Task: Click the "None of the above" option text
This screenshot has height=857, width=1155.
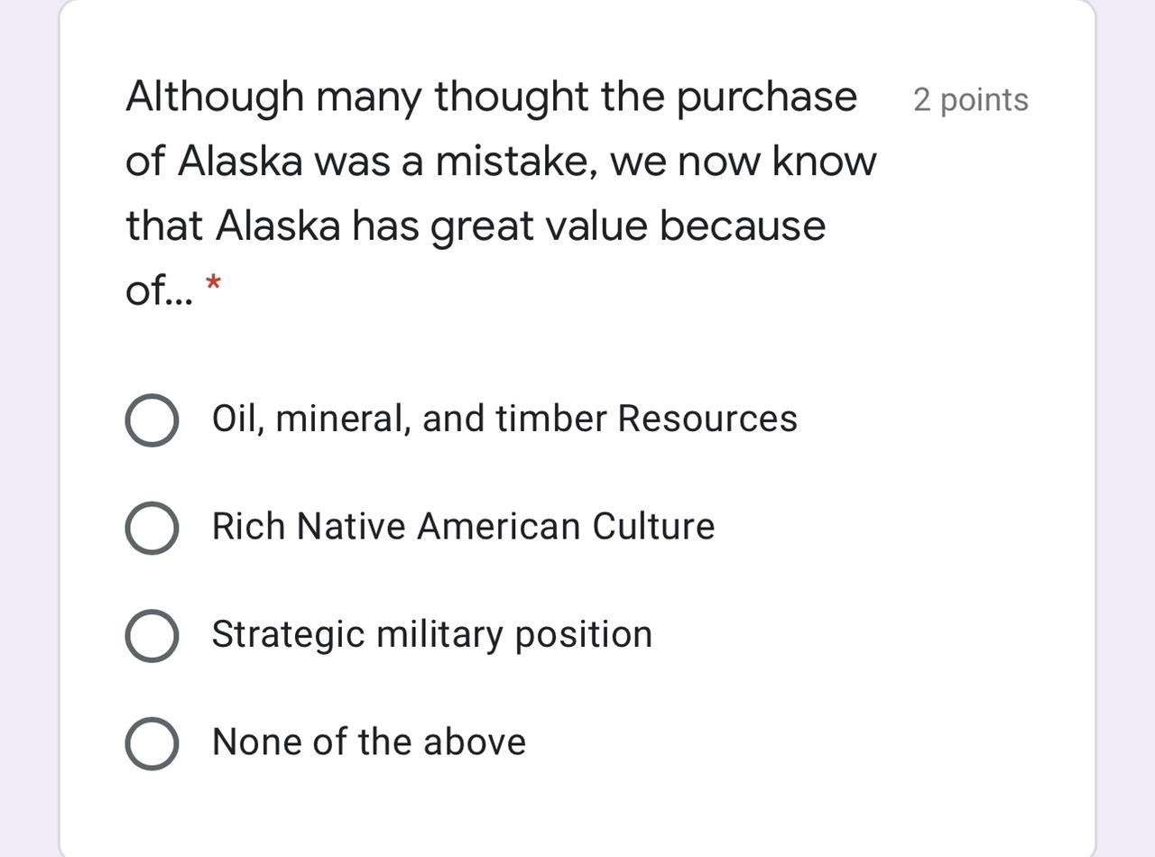Action: 368,742
